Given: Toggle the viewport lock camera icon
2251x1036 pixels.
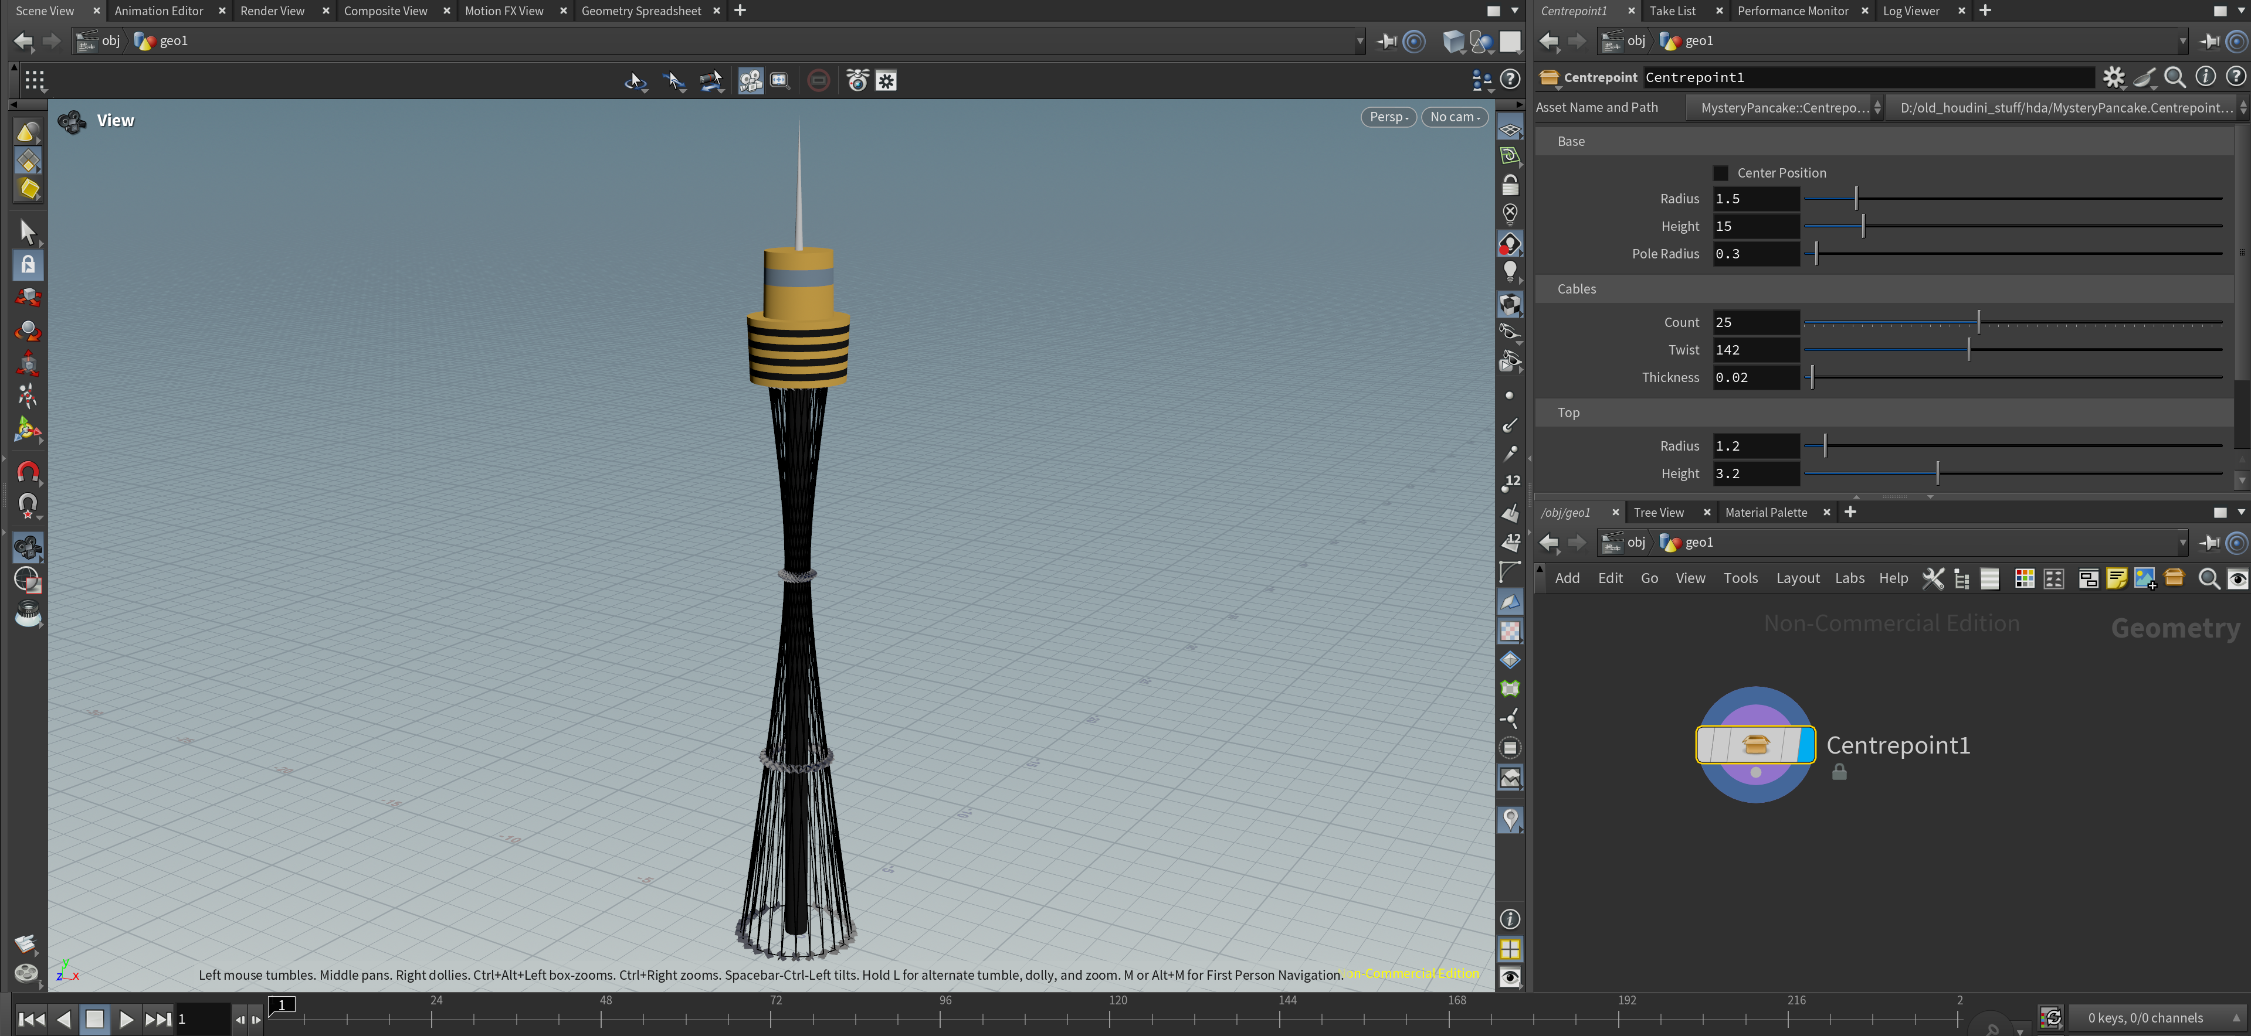Looking at the screenshot, I should click(x=1509, y=185).
